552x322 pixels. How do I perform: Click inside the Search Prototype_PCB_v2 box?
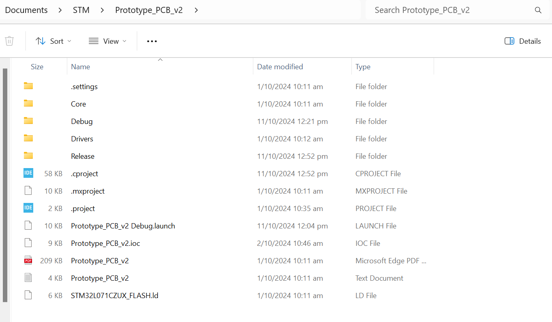tap(422, 10)
